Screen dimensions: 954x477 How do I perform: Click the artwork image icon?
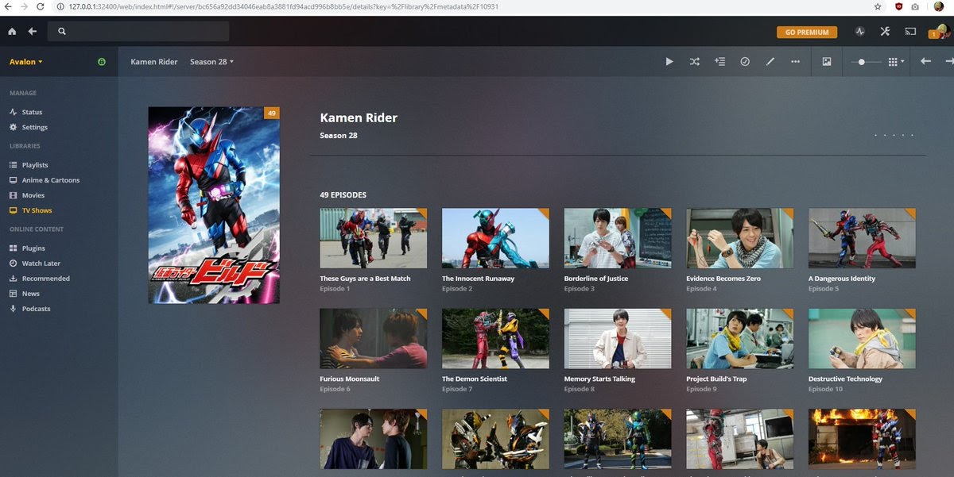(827, 61)
